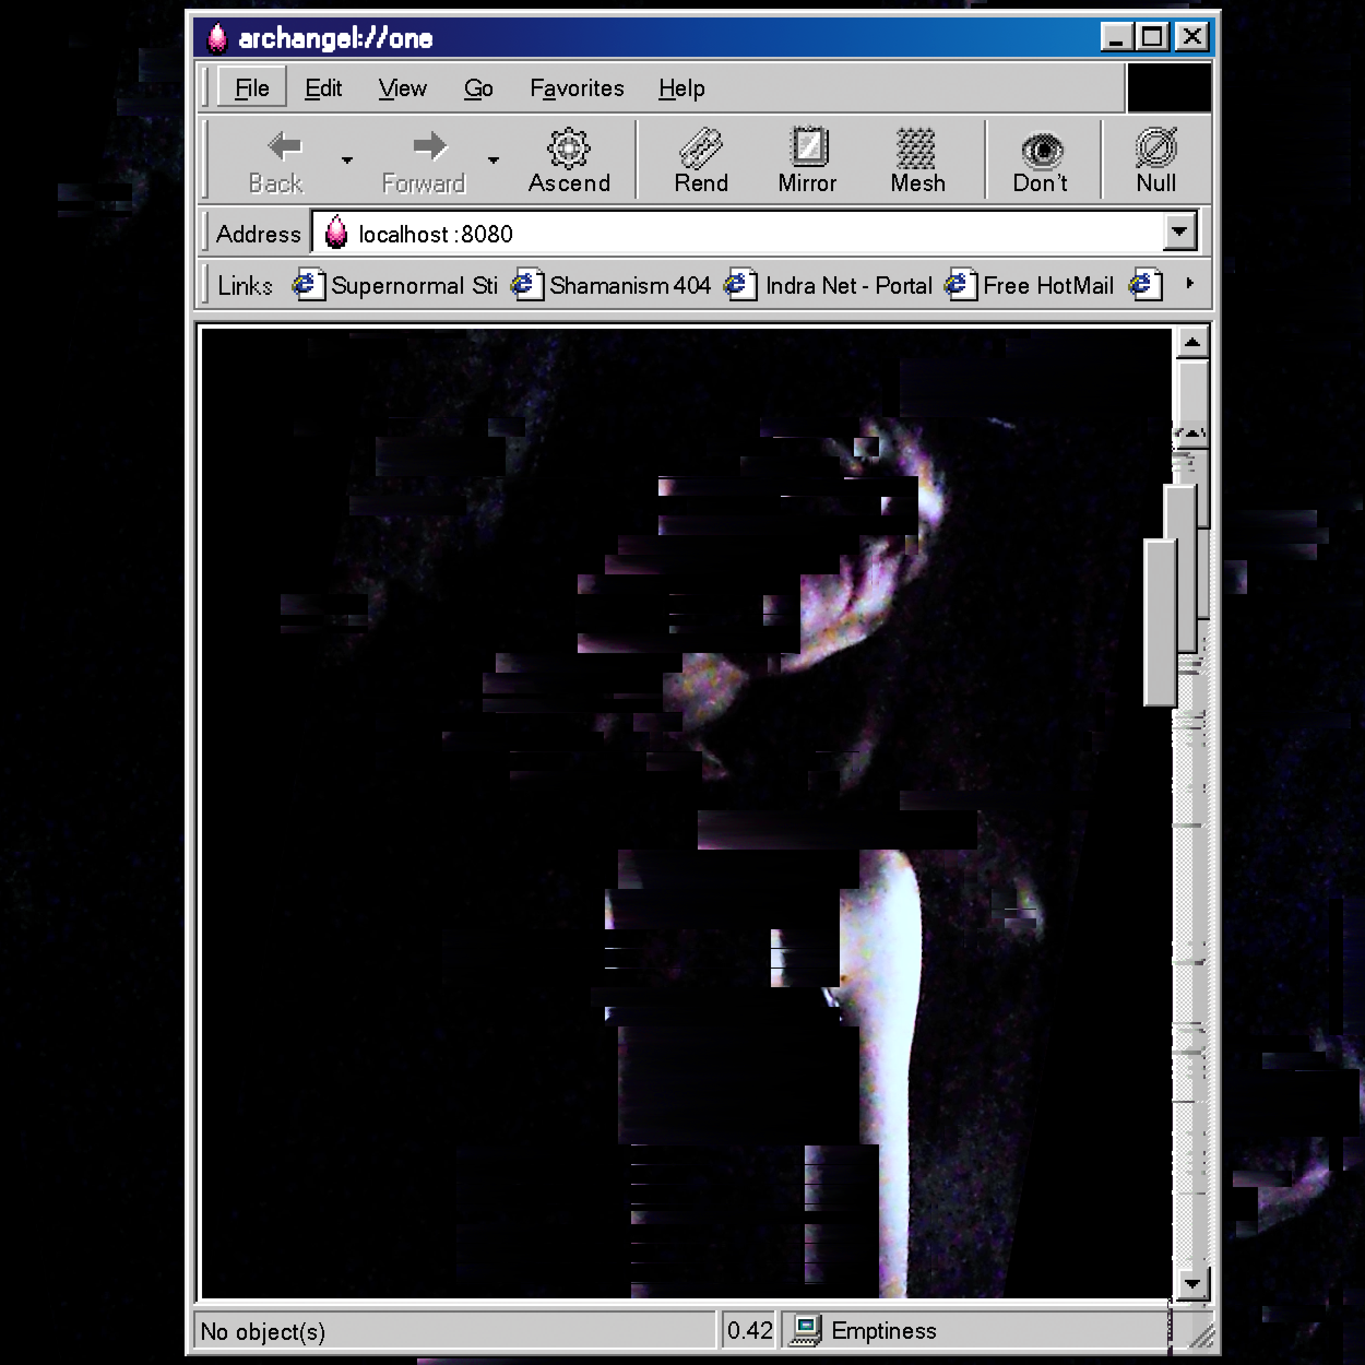Open the File menu
The width and height of the screenshot is (1365, 1365).
252,88
